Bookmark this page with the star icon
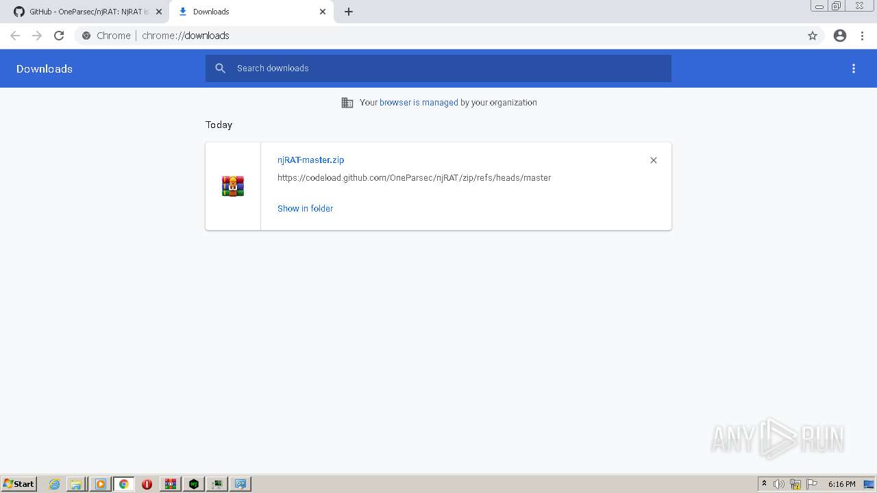877x493 pixels. pyautogui.click(x=813, y=36)
